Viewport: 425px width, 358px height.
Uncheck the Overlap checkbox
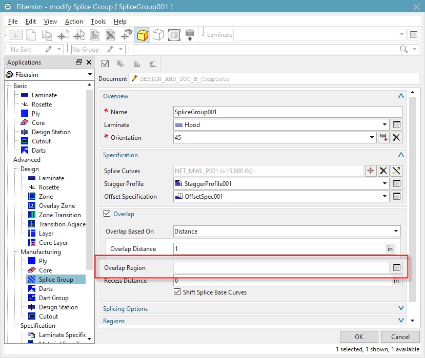point(107,214)
